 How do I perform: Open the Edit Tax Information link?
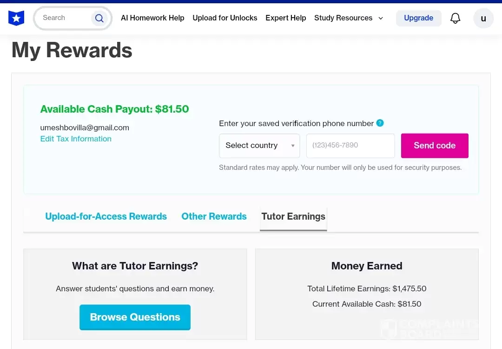pos(76,139)
